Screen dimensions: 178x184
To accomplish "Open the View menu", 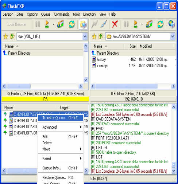I will (x=103, y=14).
